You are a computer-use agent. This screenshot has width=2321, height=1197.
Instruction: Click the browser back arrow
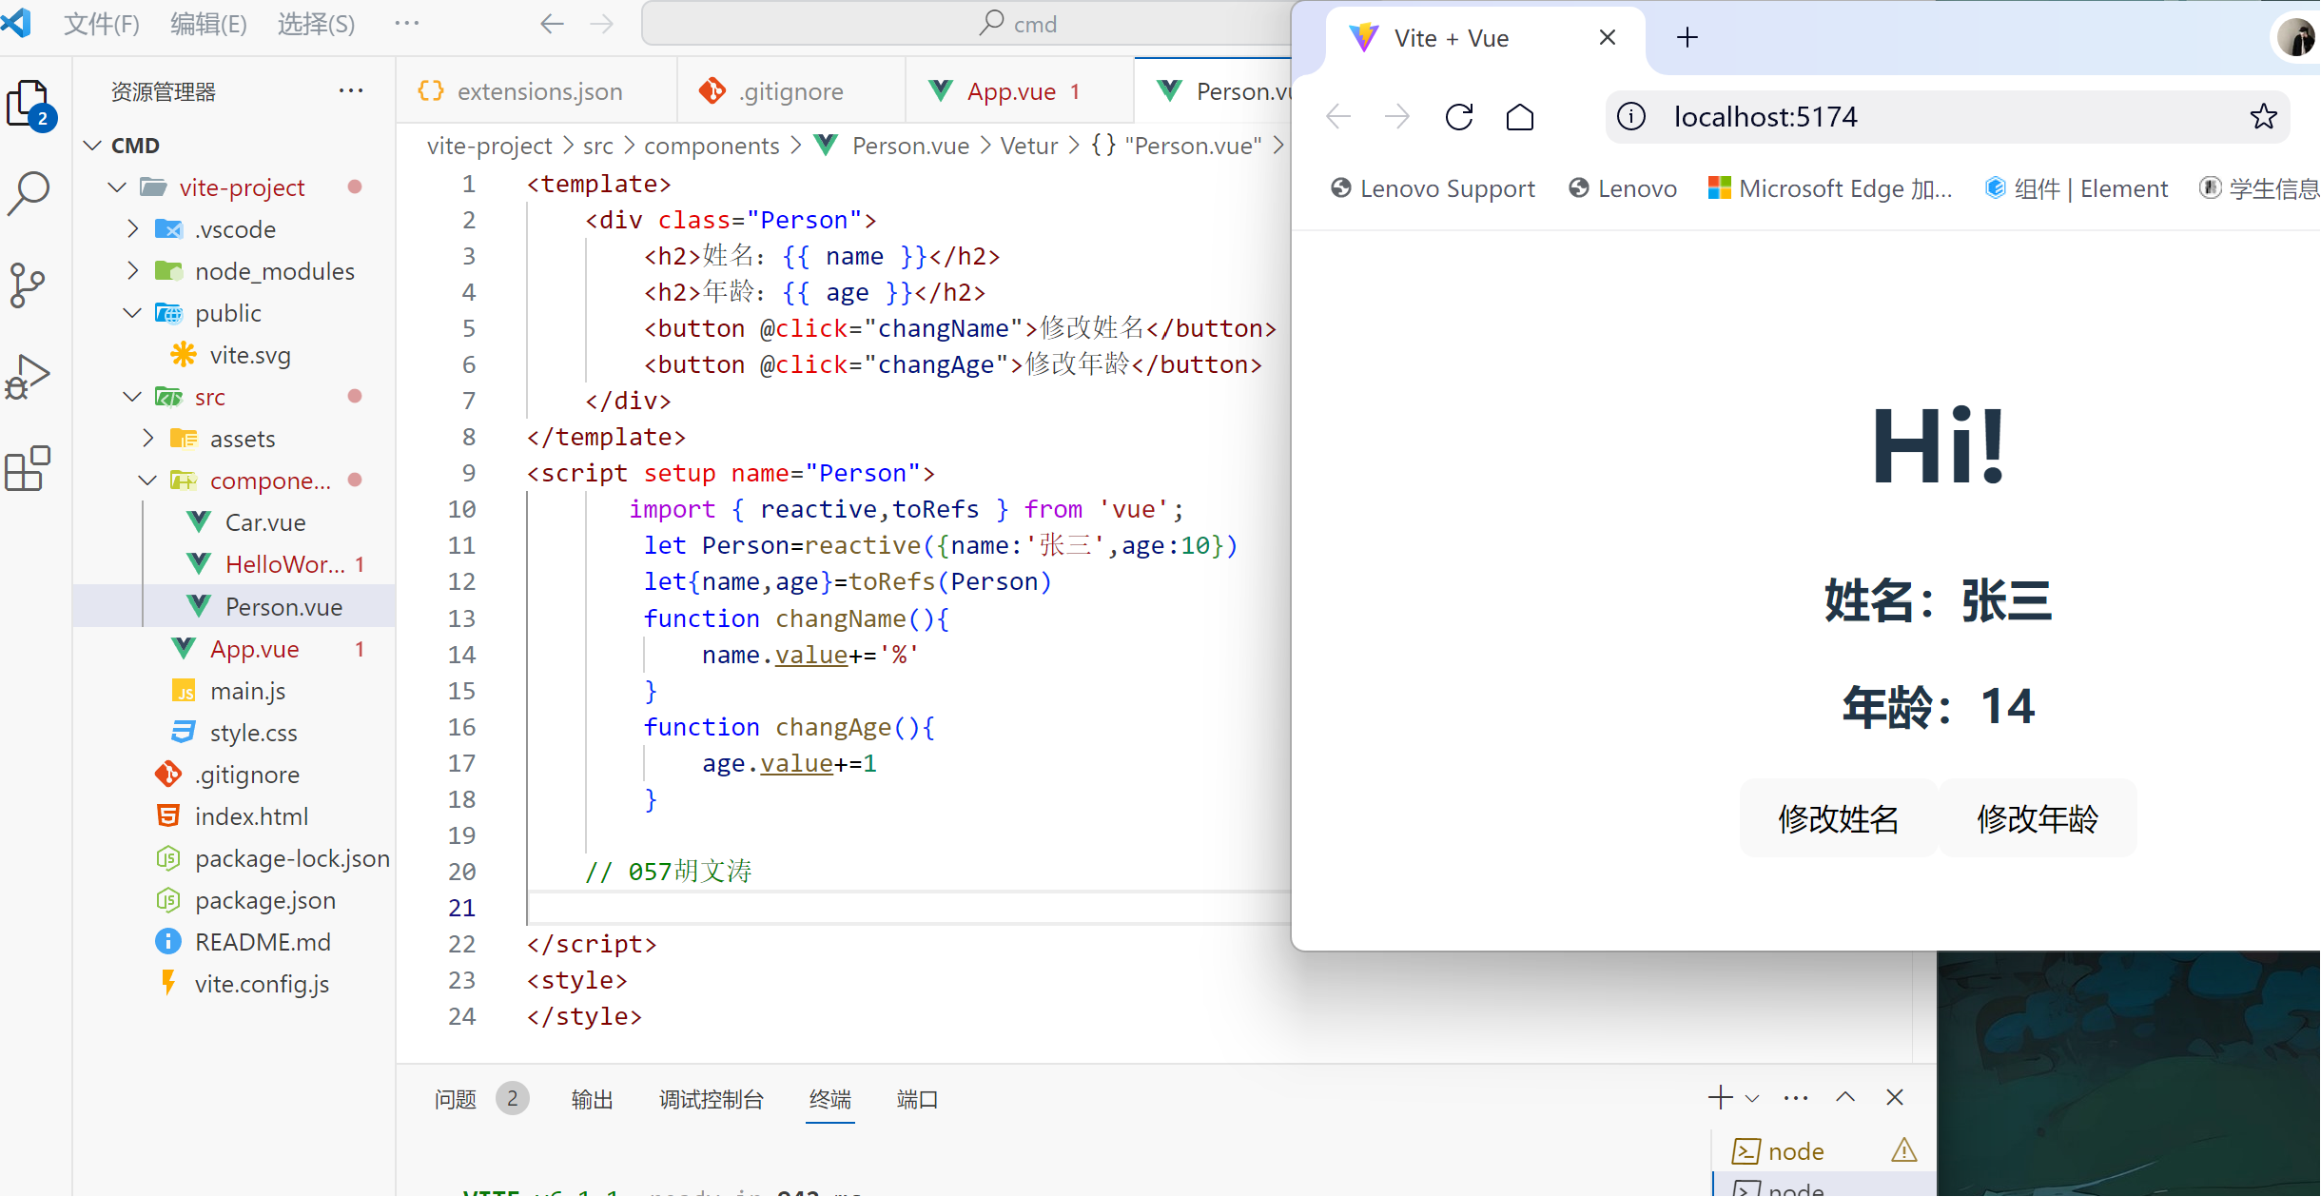1338,117
